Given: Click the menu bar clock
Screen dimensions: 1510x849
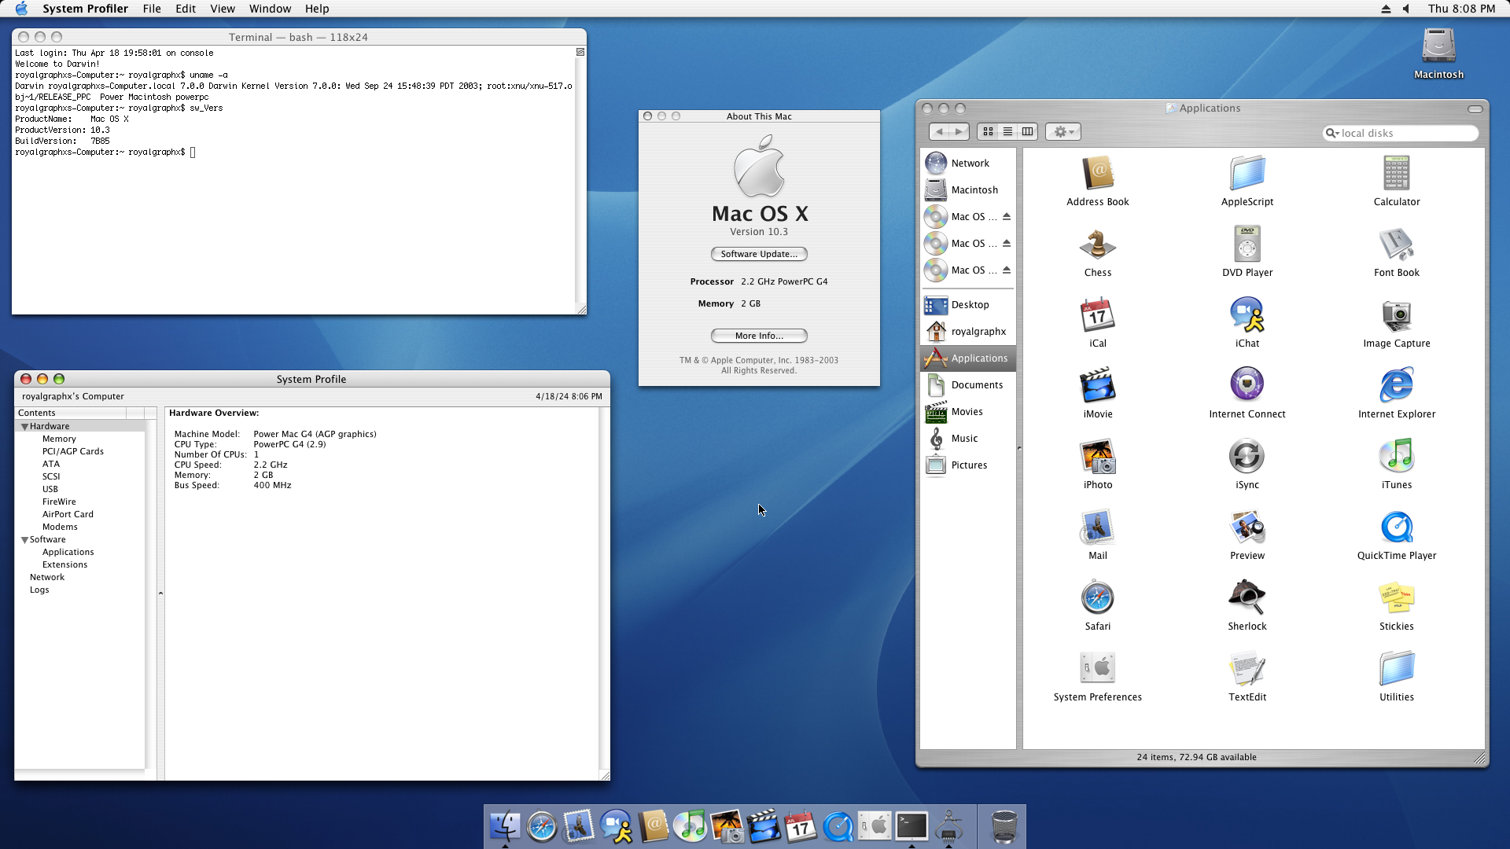Looking at the screenshot, I should click(1461, 9).
